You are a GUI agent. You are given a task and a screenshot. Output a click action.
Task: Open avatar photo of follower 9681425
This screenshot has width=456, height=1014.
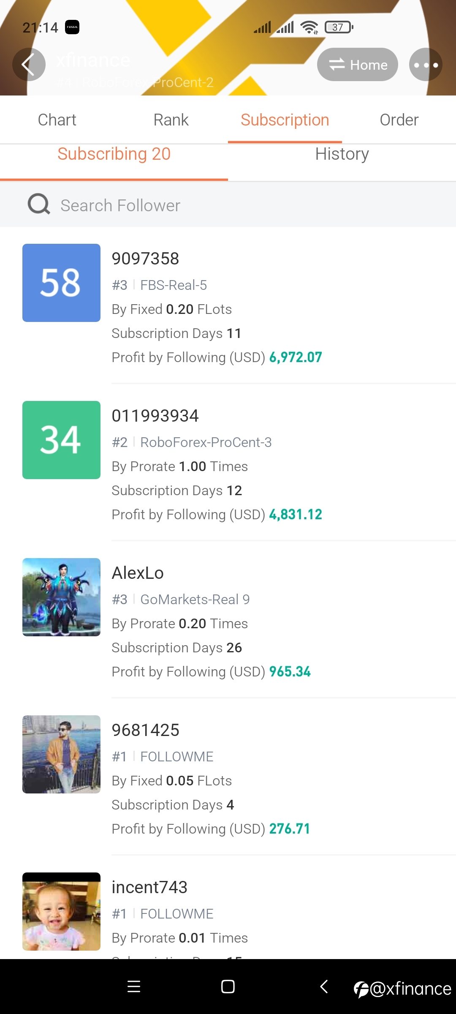click(x=61, y=754)
